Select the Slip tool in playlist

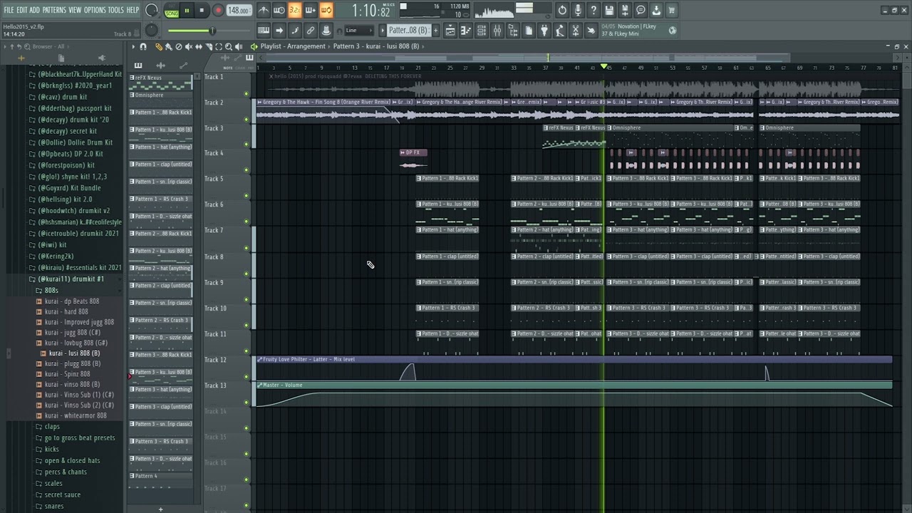(199, 46)
